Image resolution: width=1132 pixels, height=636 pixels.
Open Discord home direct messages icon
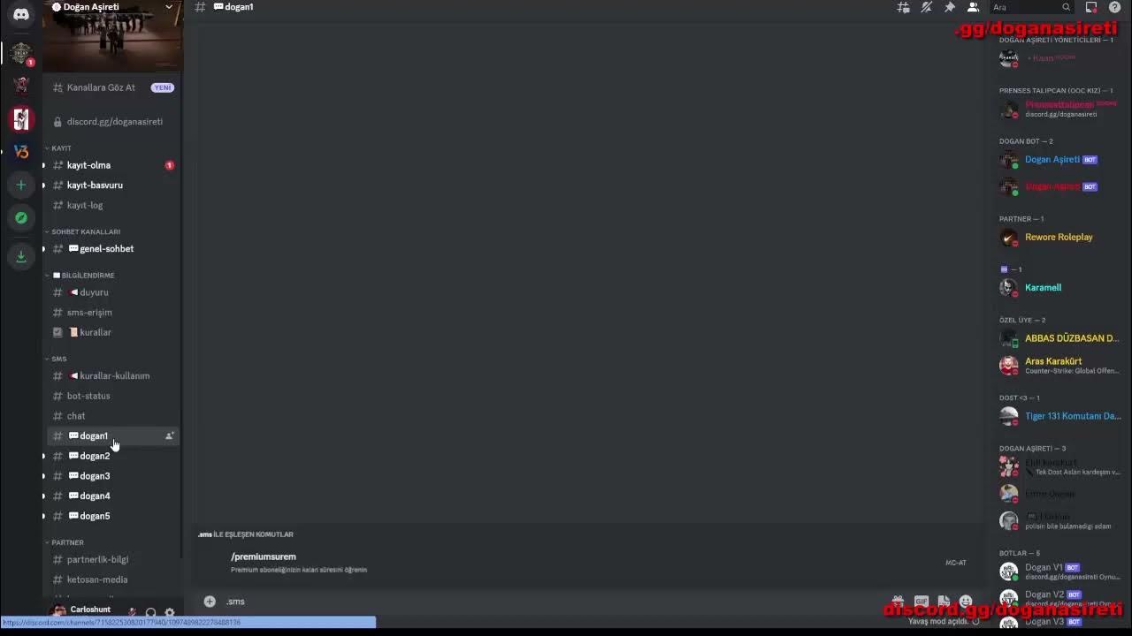[21, 14]
